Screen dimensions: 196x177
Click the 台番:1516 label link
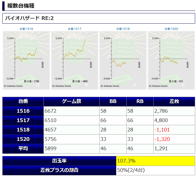click(26, 29)
